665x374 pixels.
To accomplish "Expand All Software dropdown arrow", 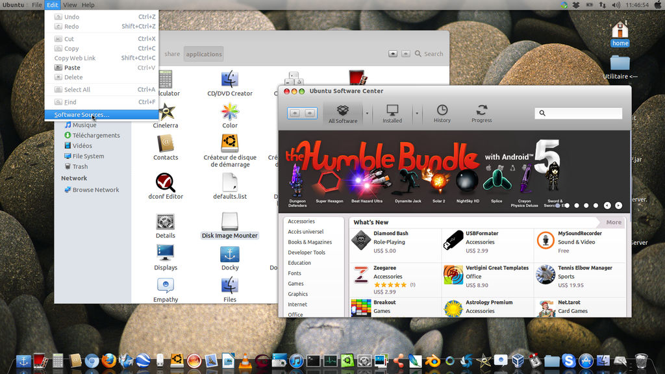I will click(367, 114).
